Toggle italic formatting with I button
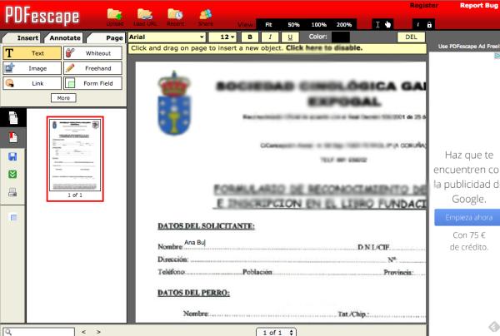 pyautogui.click(x=270, y=37)
